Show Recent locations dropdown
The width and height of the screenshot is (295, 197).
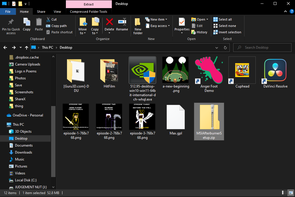(21, 48)
